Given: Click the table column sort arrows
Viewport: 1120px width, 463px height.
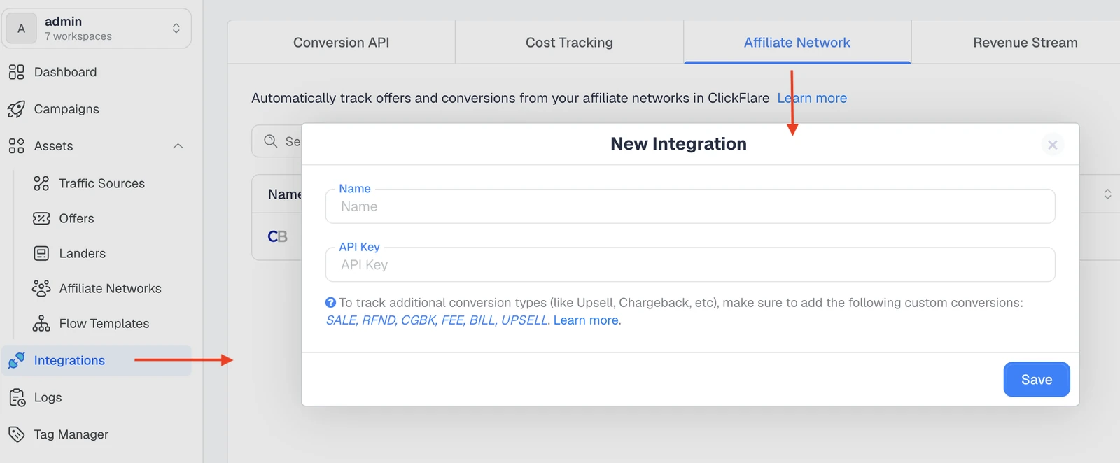Looking at the screenshot, I should pos(1107,194).
